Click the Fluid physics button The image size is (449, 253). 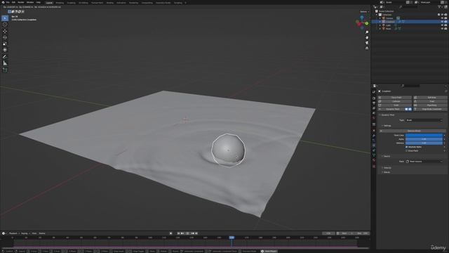coord(430,101)
